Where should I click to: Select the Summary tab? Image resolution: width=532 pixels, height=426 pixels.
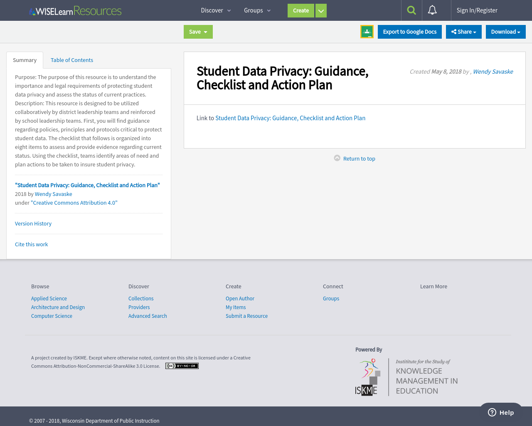point(25,60)
